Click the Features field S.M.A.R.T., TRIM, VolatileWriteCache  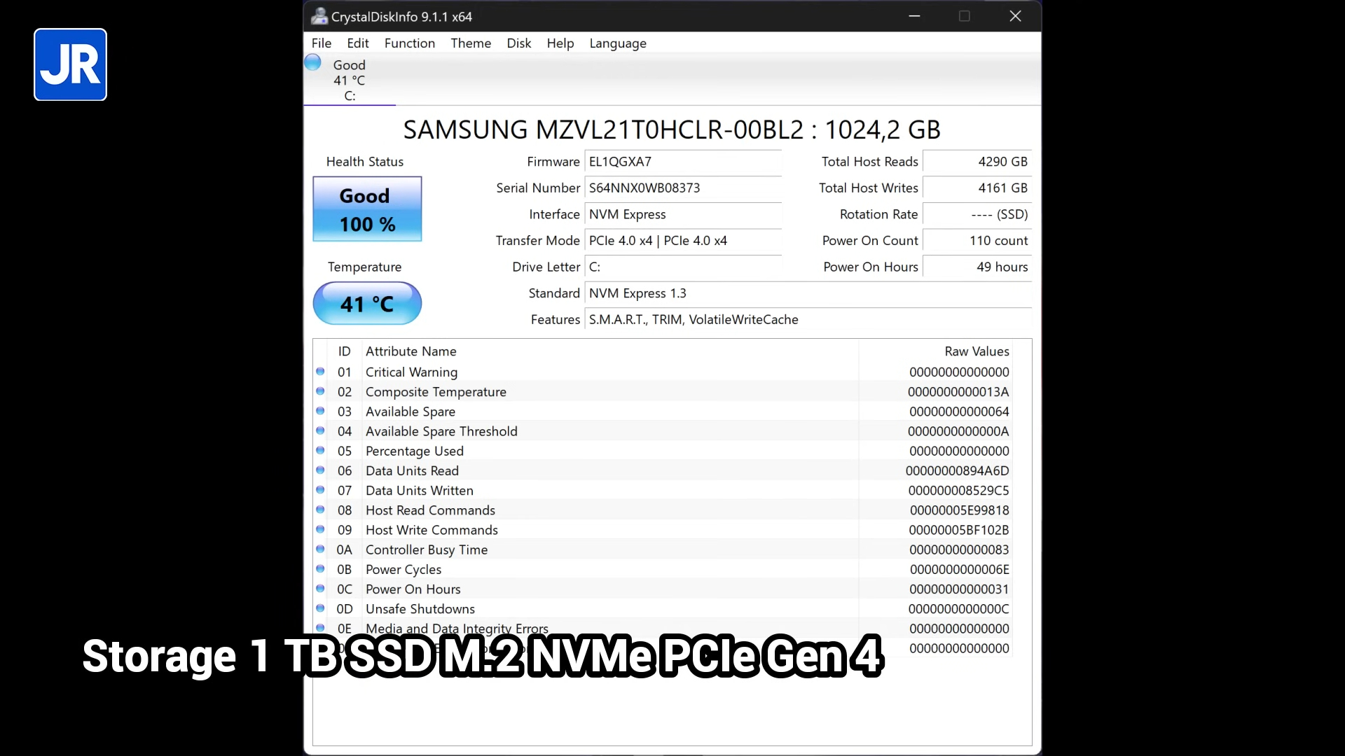click(x=808, y=320)
